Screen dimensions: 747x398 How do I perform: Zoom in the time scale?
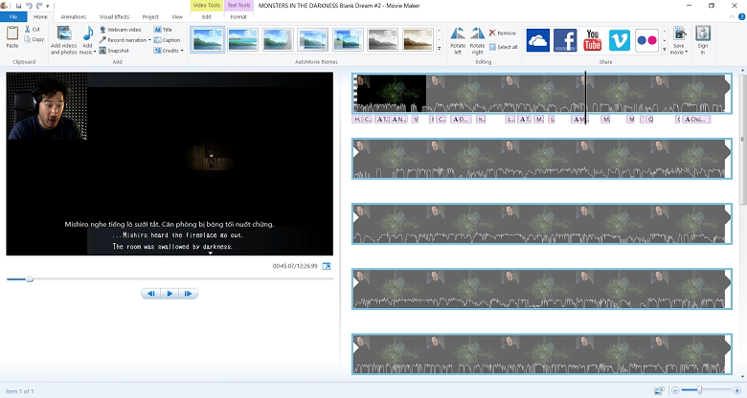tap(737, 390)
